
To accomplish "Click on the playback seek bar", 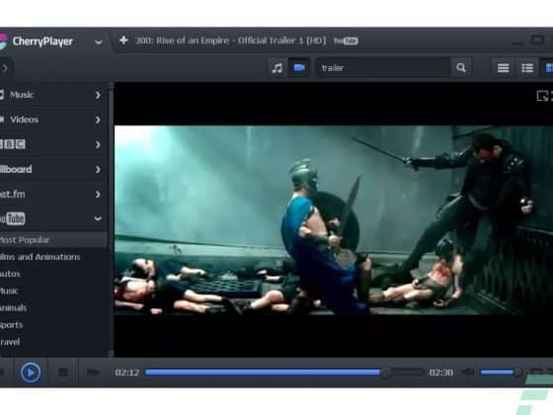I will coord(284,373).
